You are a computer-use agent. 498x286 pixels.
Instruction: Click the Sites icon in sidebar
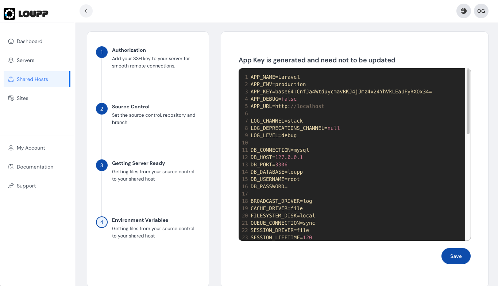coord(11,98)
